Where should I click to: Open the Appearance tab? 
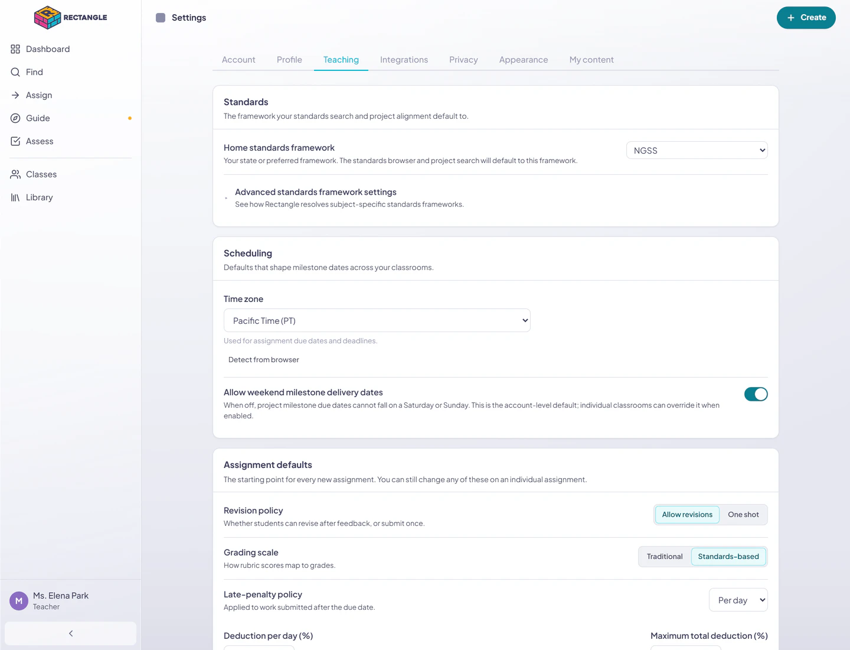tap(524, 60)
